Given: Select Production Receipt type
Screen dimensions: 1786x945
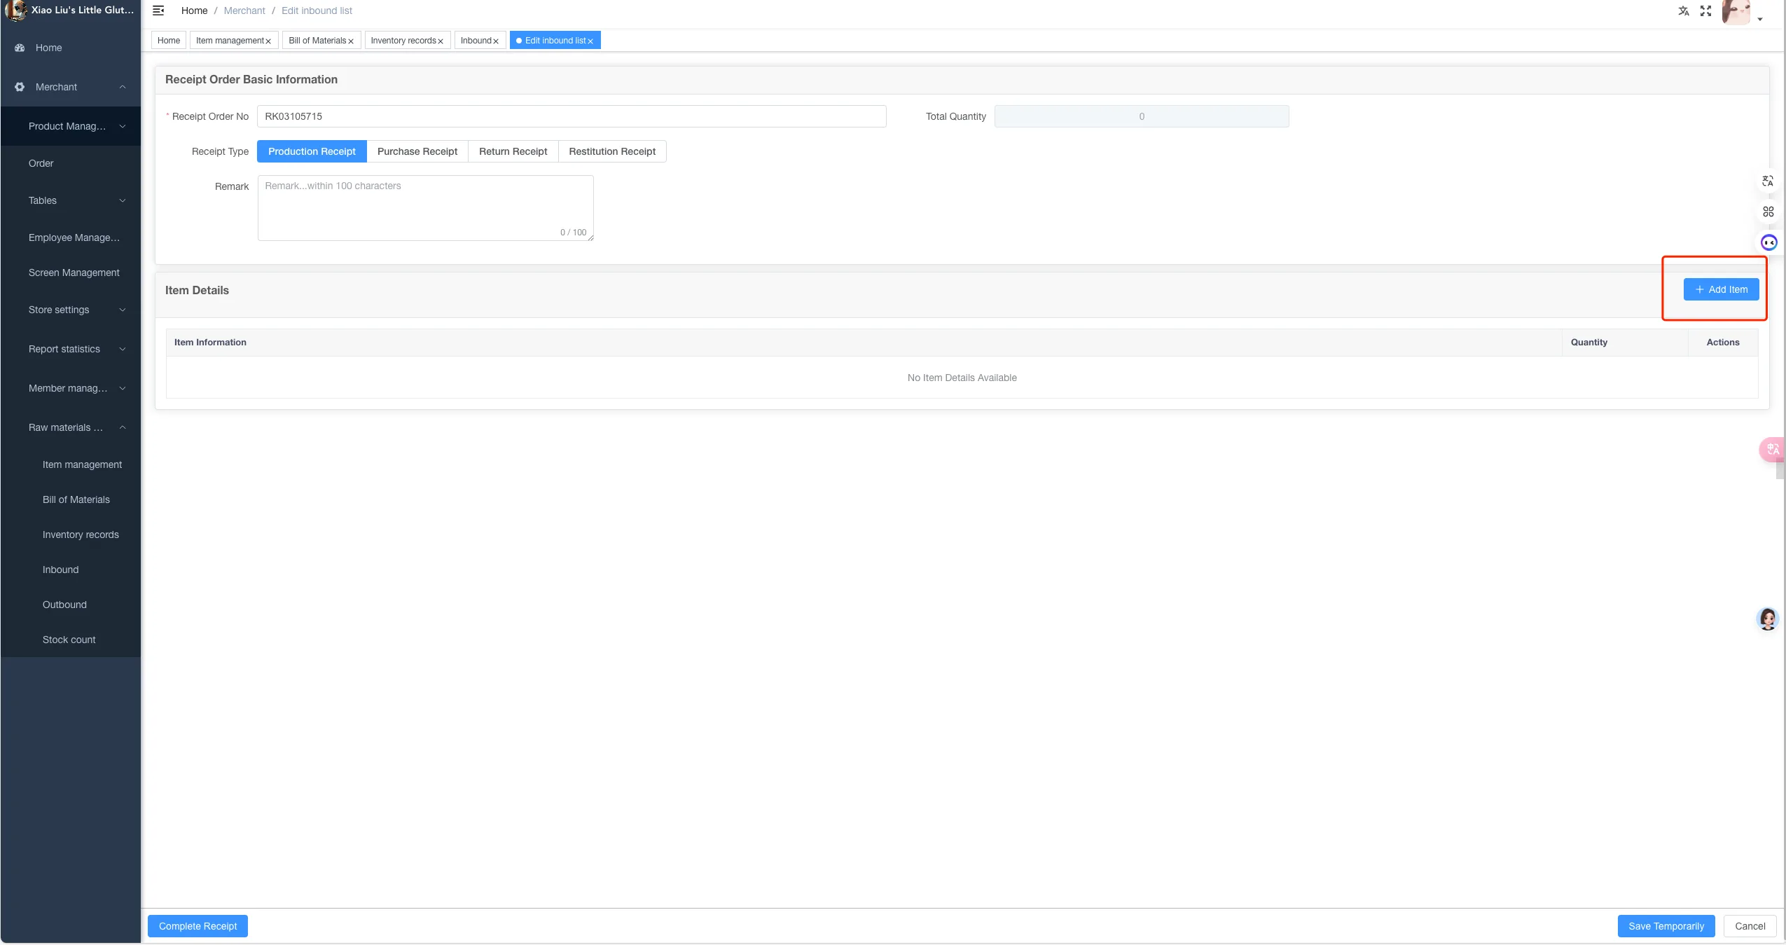Looking at the screenshot, I should (312, 151).
